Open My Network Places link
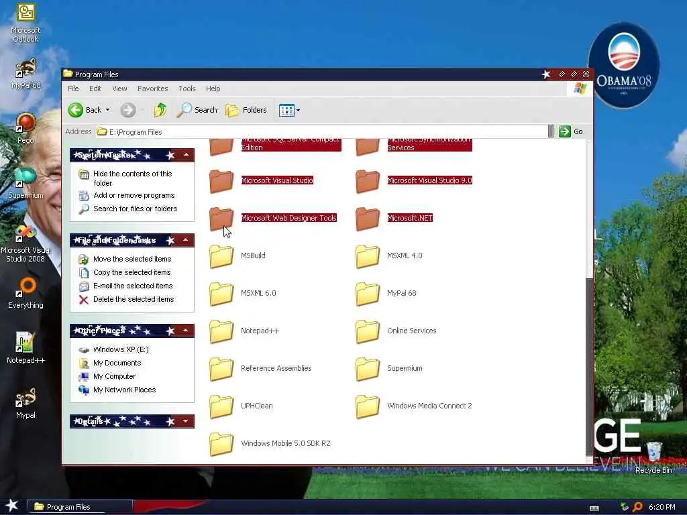This screenshot has width=687, height=515. (x=124, y=390)
